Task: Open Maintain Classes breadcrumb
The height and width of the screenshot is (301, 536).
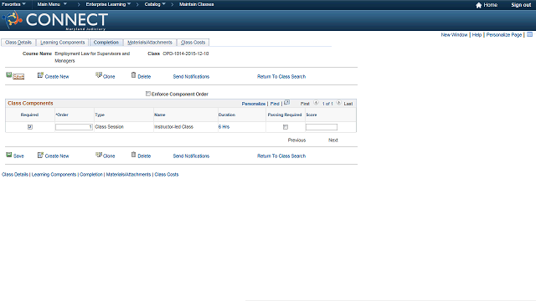Action: tap(197, 4)
